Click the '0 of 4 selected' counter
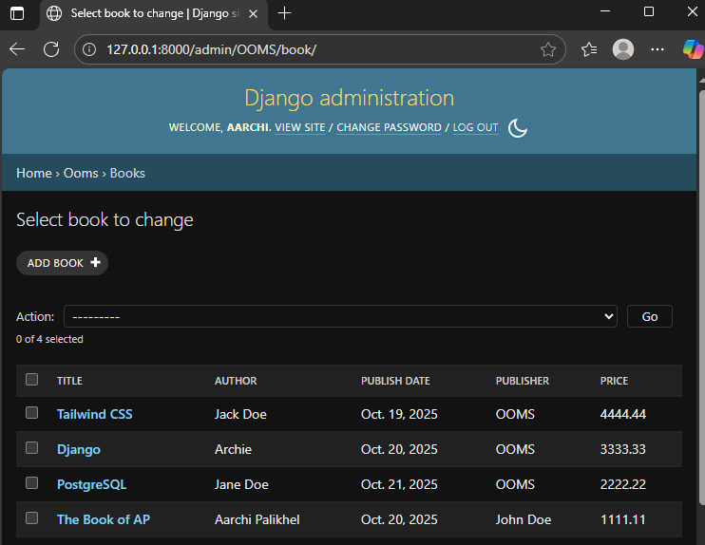This screenshot has width=705, height=545. click(49, 339)
